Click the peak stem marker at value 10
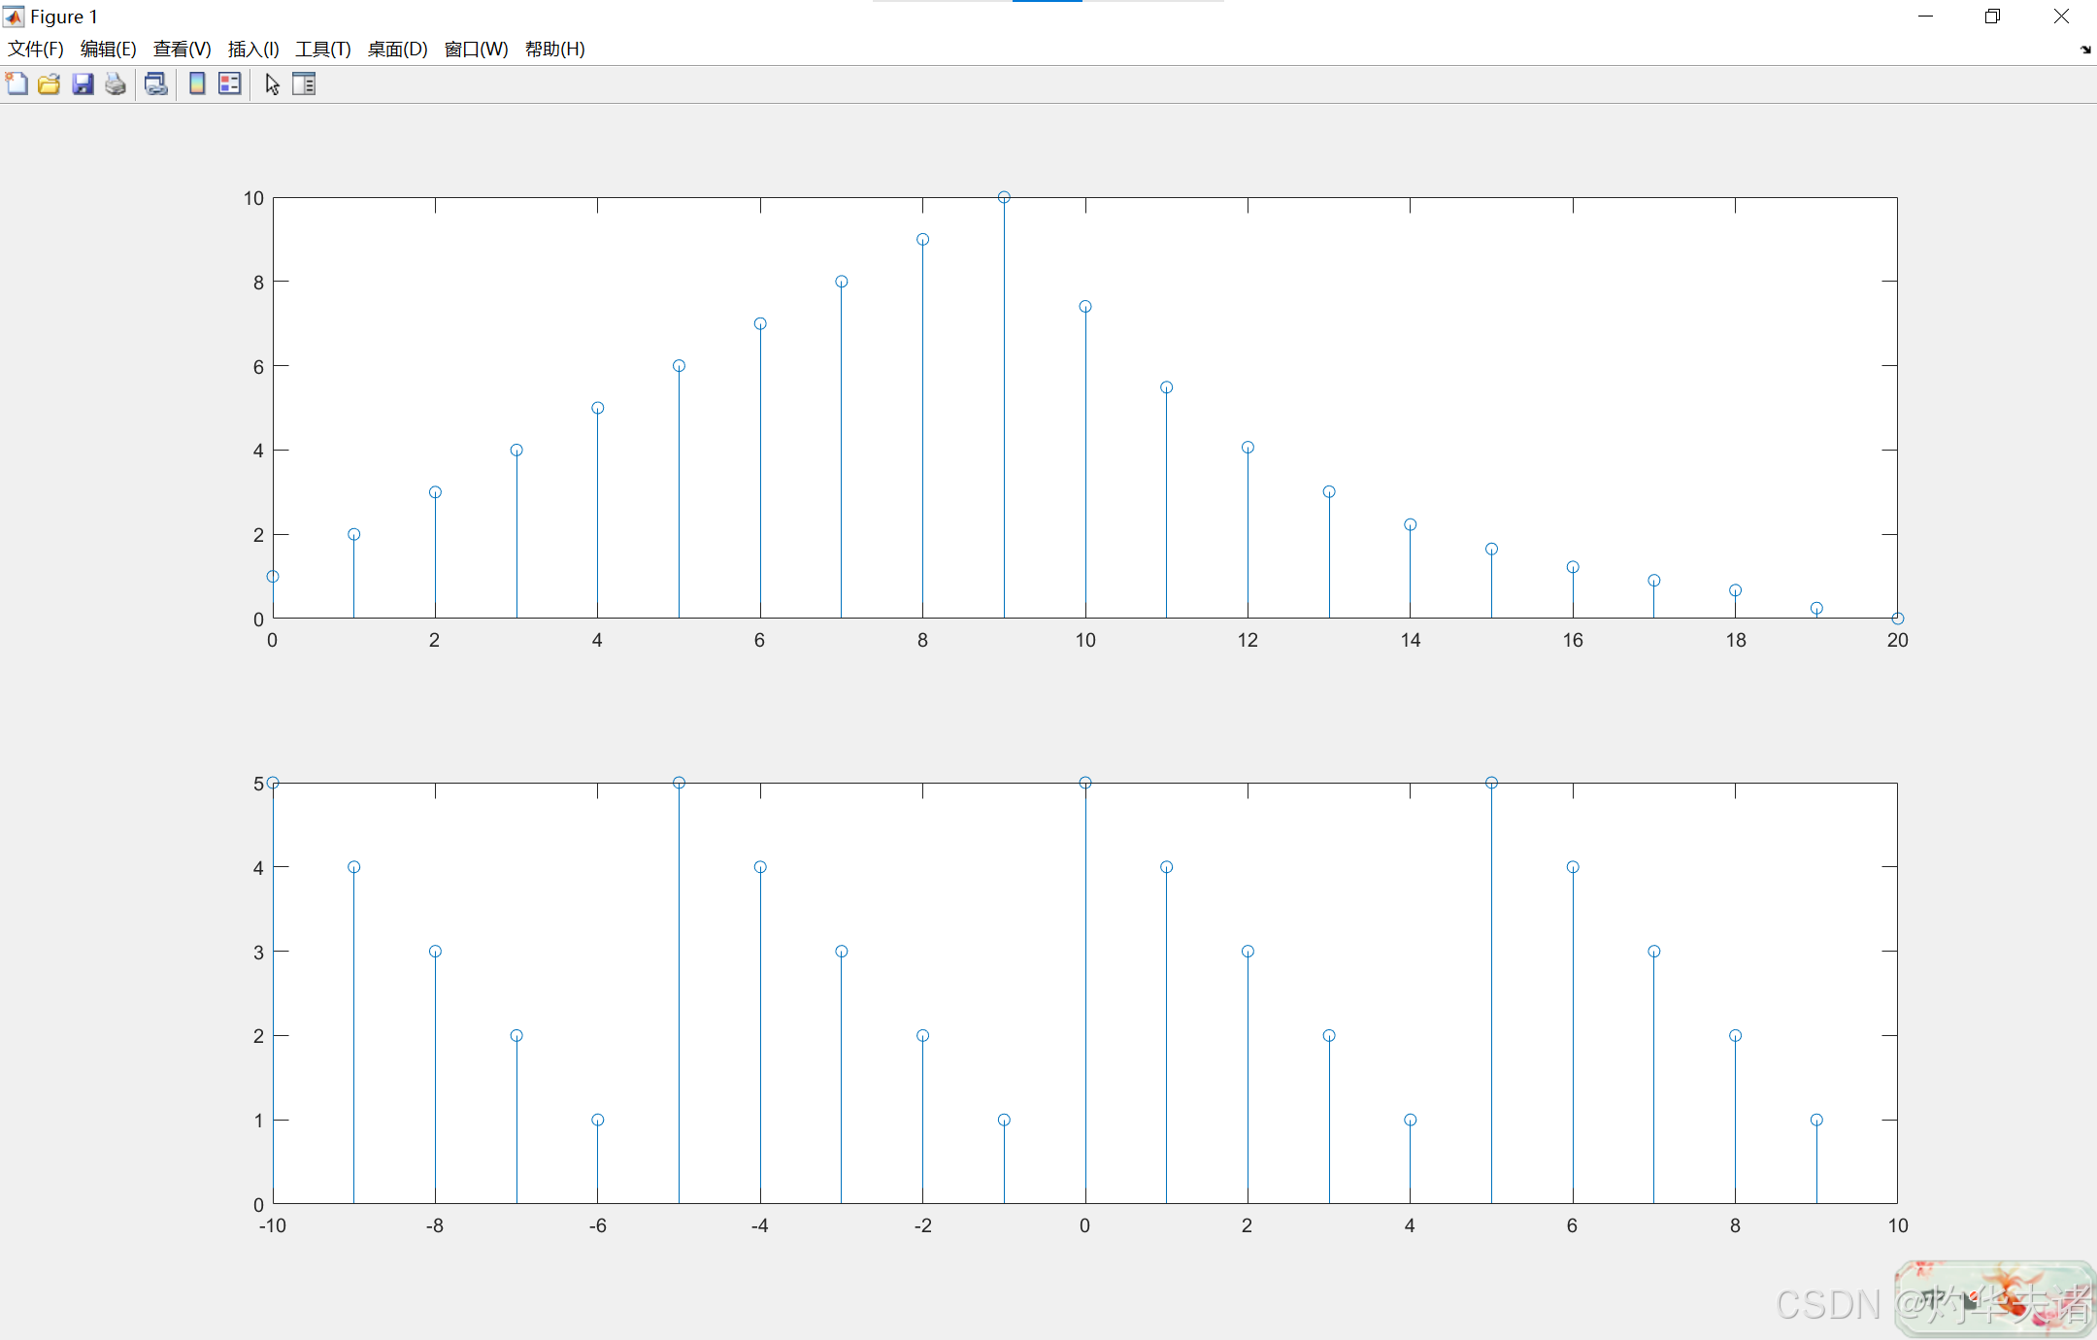Image resolution: width=2097 pixels, height=1340 pixels. pos(1004,197)
